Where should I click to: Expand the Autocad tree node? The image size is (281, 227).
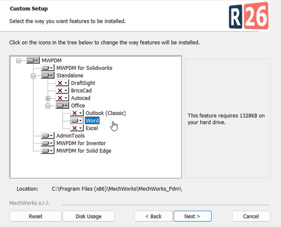(48, 98)
